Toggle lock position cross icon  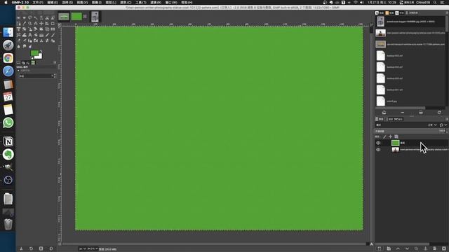[x=390, y=136]
